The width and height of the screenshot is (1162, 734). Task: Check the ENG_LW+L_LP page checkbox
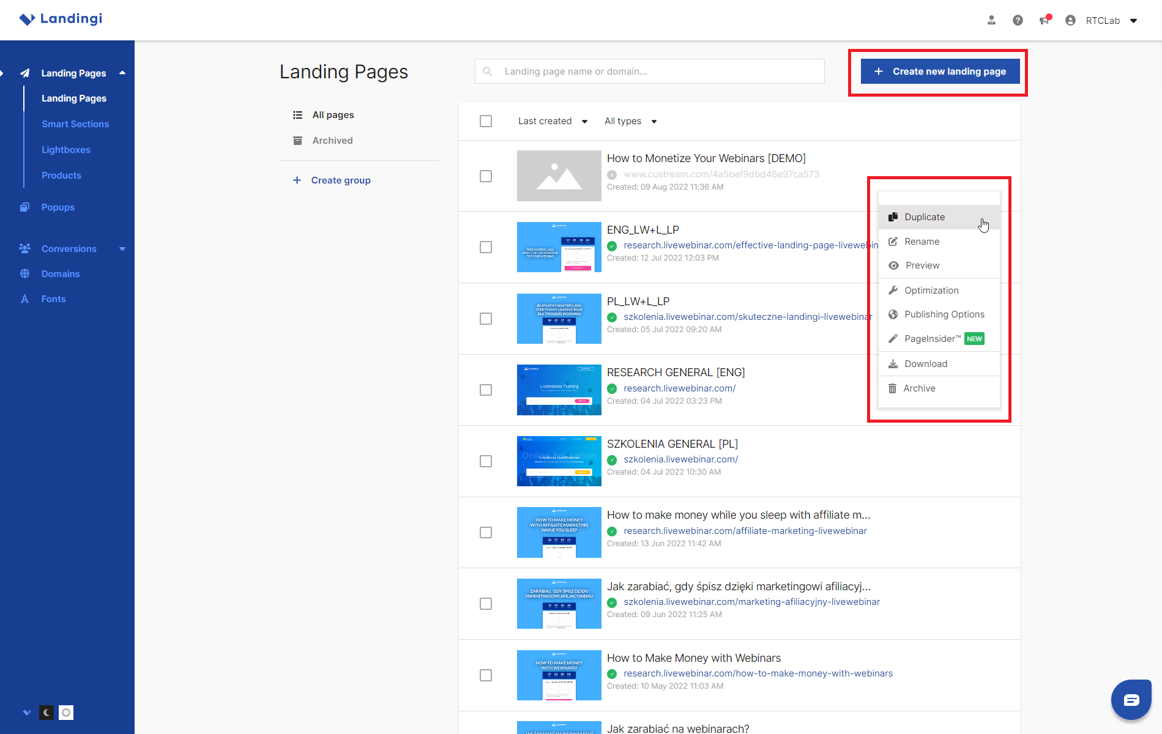(486, 247)
